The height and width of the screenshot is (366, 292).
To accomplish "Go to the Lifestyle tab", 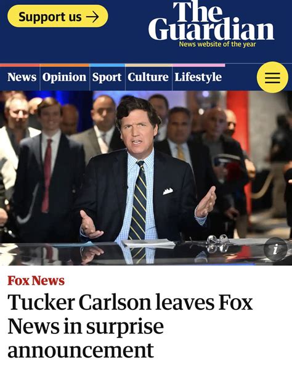I will pos(198,77).
